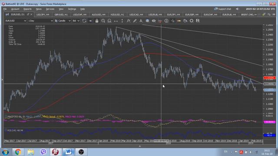Open Word from the taskbar
Screen dimensions: 278x156
(69, 152)
